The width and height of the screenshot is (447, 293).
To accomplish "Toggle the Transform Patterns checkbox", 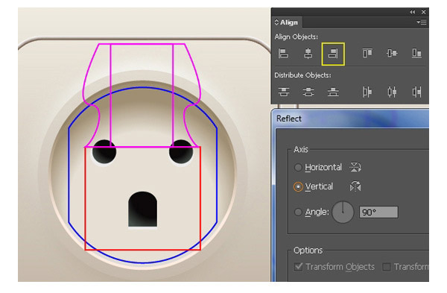I will 387,267.
